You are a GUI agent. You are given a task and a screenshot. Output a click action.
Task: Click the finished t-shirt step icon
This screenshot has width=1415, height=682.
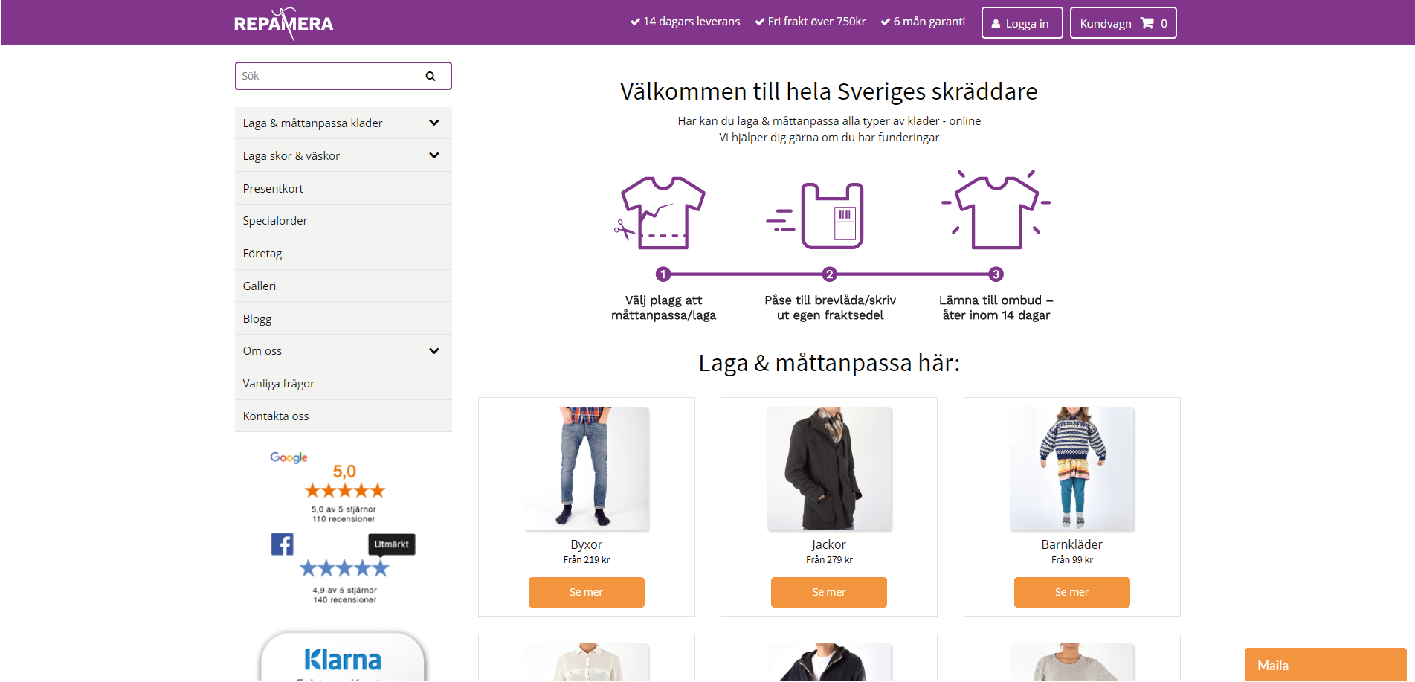(x=996, y=210)
